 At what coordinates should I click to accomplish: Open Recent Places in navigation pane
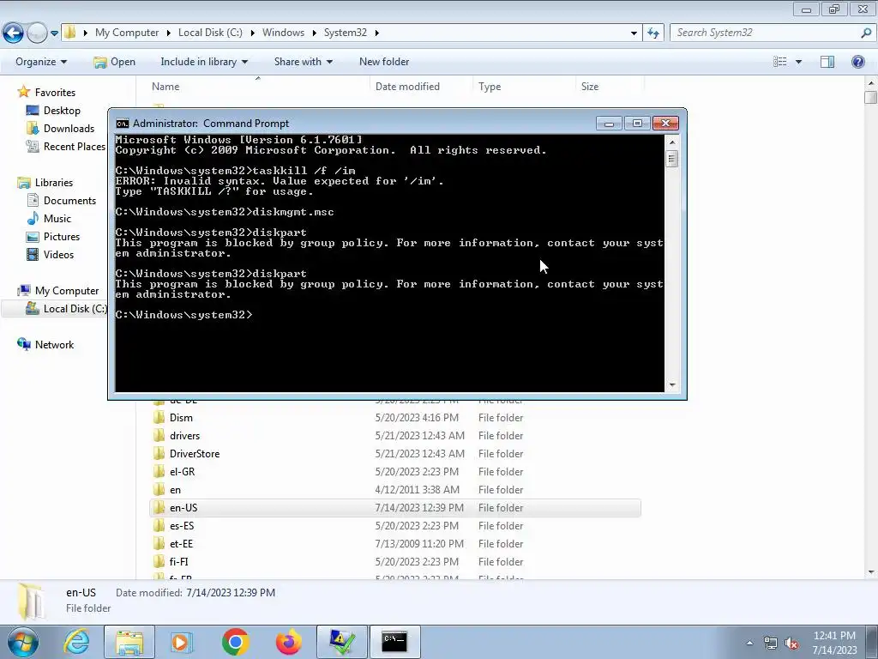65,146
